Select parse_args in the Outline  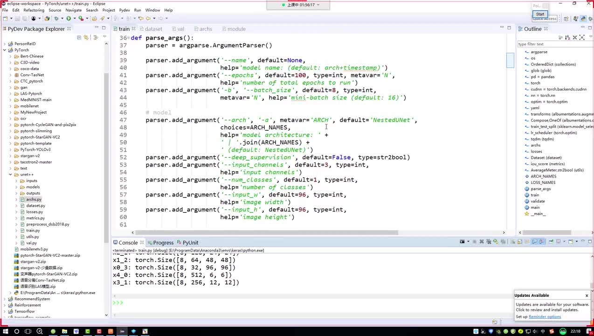click(x=540, y=189)
